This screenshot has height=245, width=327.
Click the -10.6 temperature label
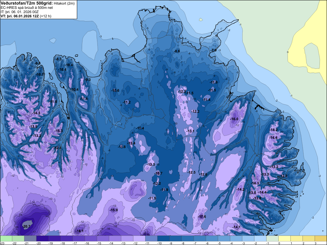click(x=115, y=91)
